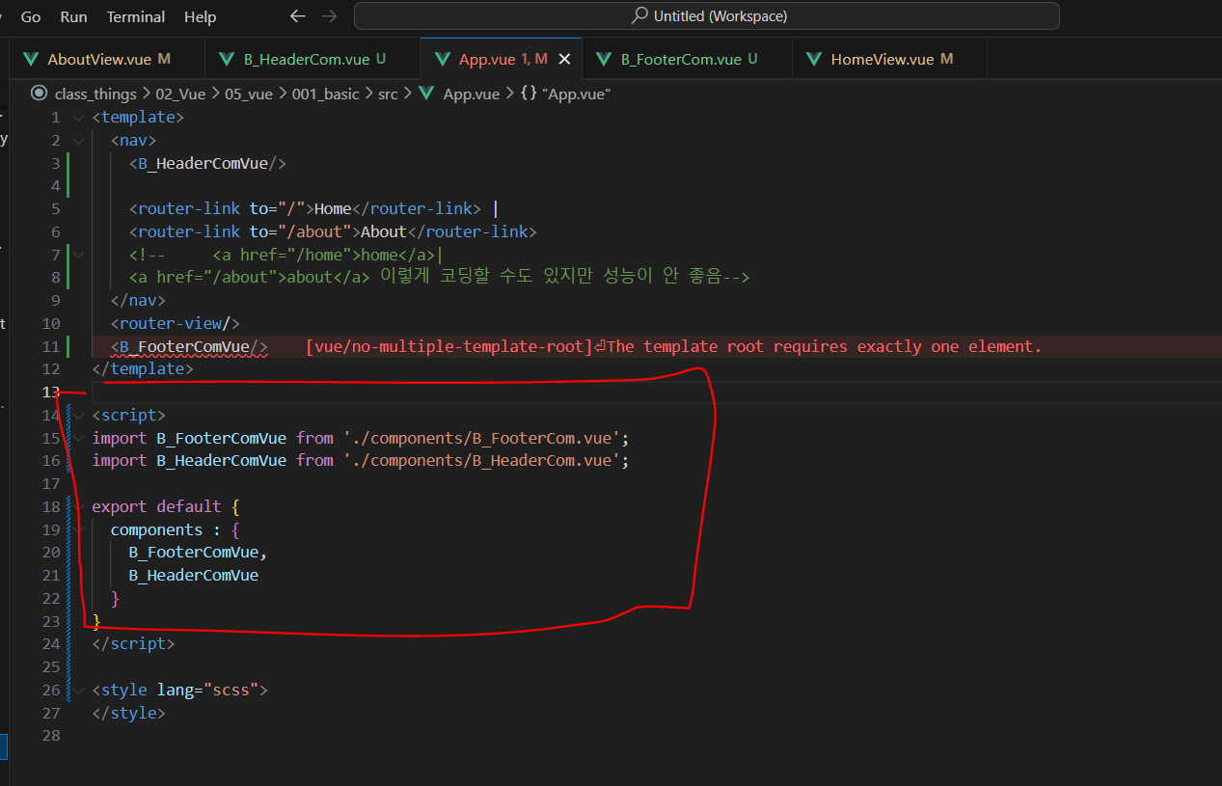Viewport: 1222px width, 786px height.
Task: Click the router-view tag on line 10
Action: pyautogui.click(x=175, y=323)
